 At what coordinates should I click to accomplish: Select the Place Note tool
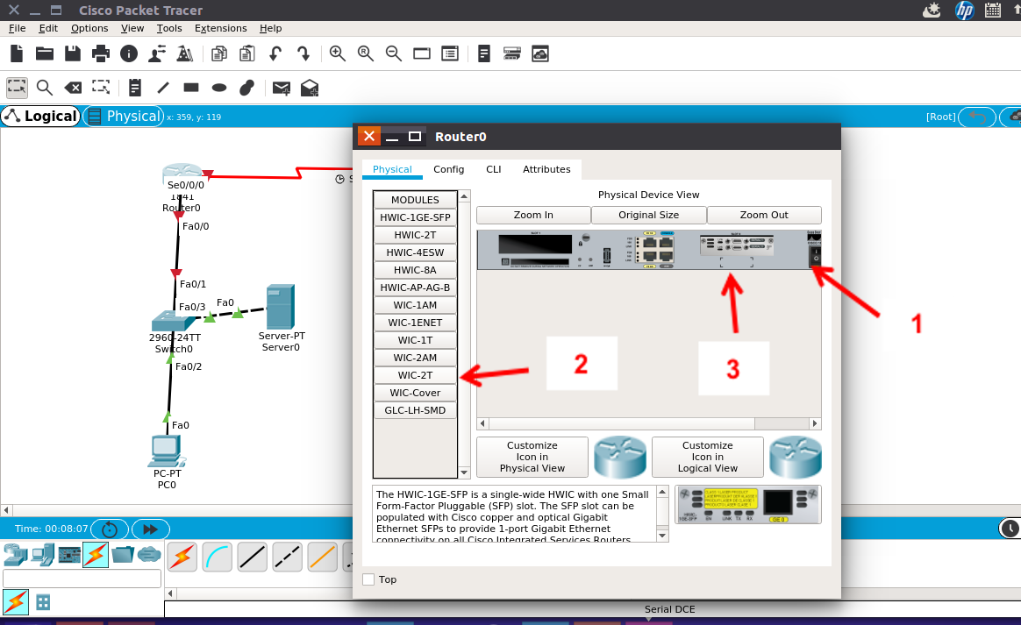pyautogui.click(x=134, y=88)
